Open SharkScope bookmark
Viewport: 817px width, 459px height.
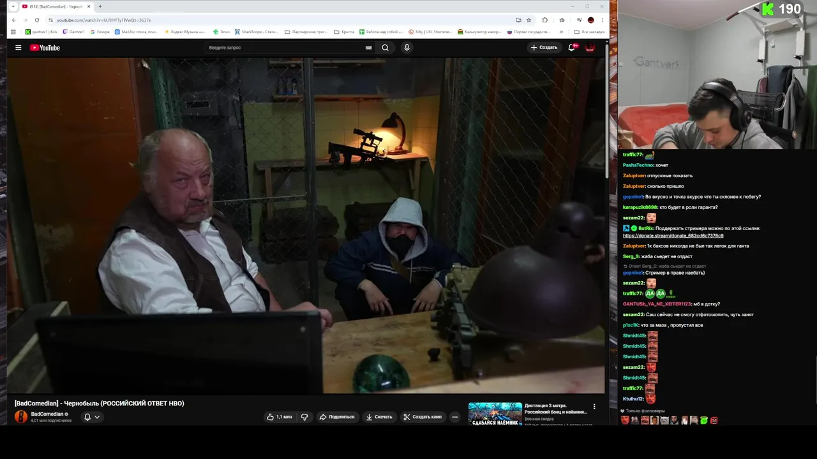pos(257,32)
